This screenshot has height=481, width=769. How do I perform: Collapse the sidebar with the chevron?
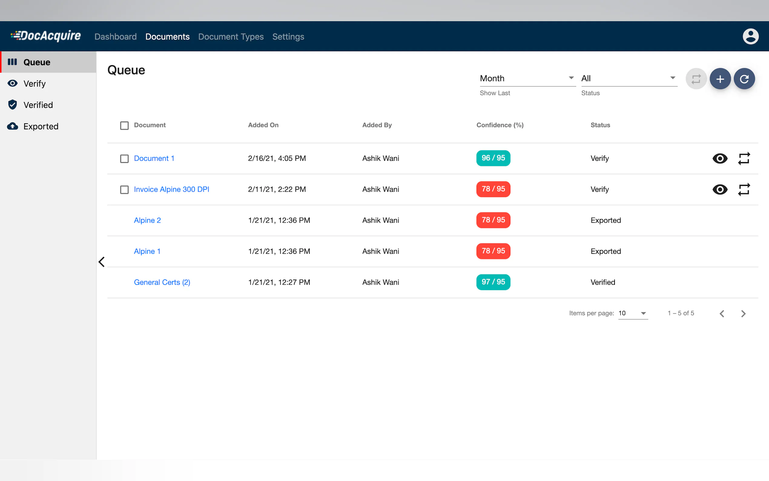101,262
